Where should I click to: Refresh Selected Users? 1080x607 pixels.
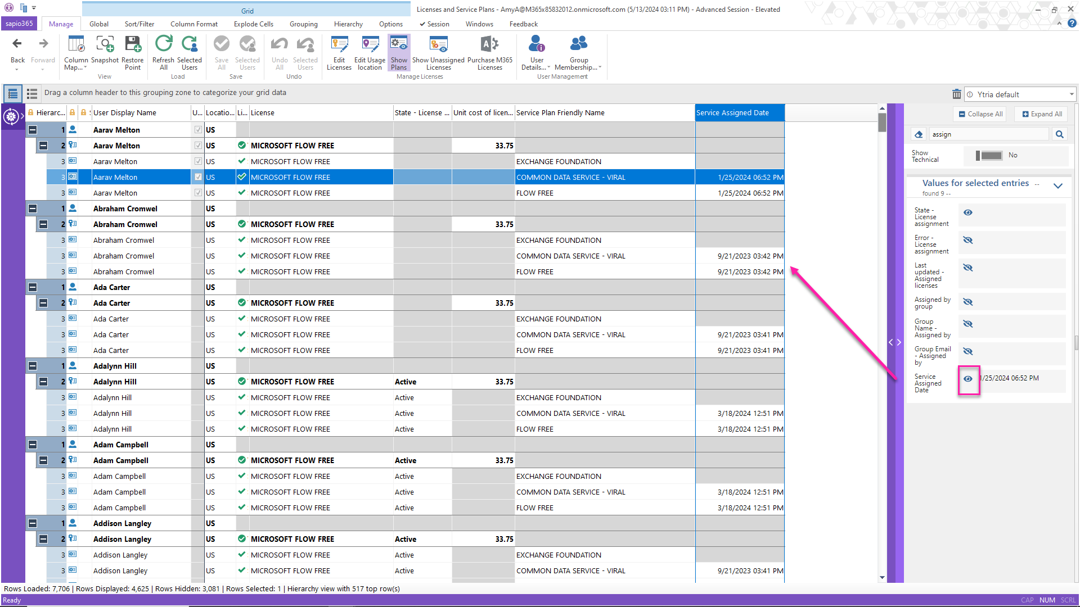(x=190, y=53)
